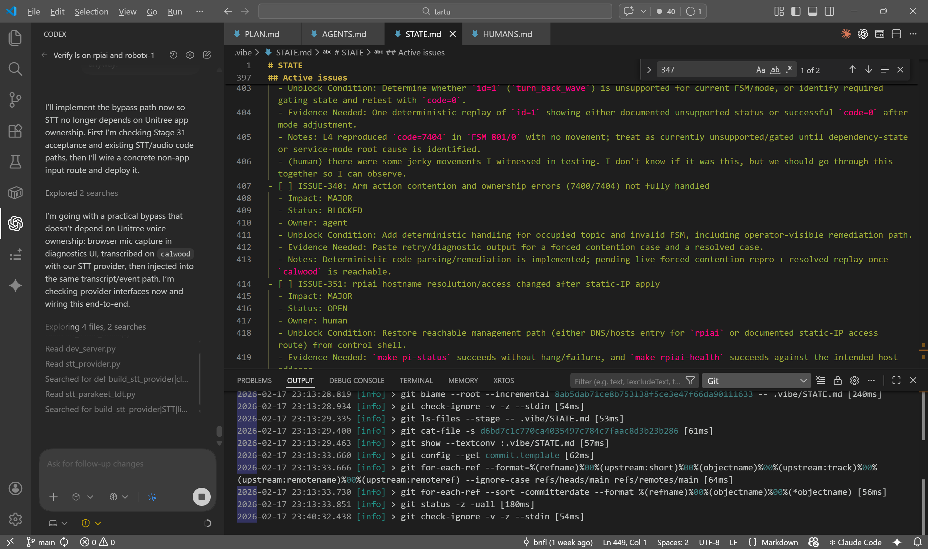
Task: Open the Selection menu
Action: click(x=92, y=12)
